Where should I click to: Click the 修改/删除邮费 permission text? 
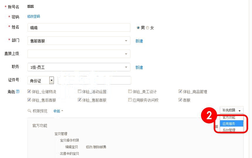[96, 147]
